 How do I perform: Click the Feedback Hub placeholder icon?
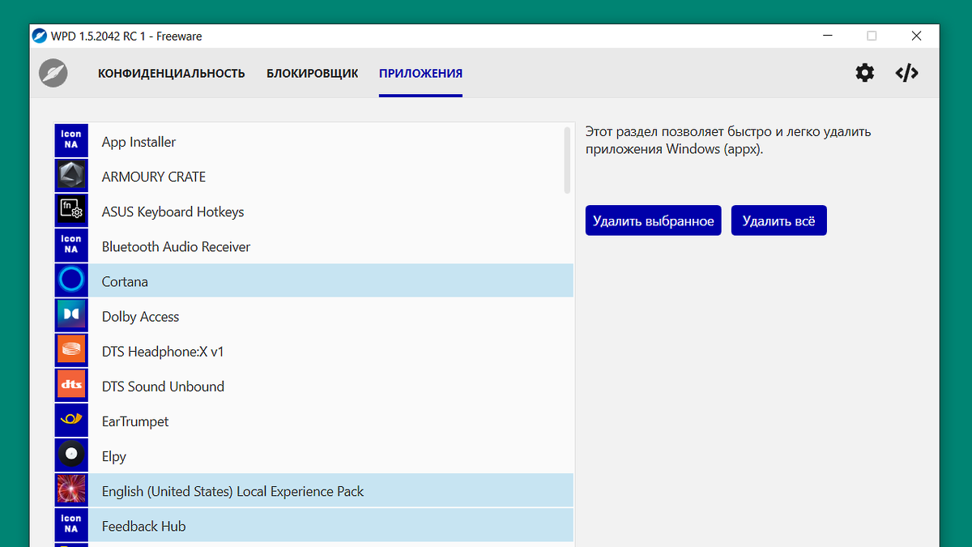pyautogui.click(x=71, y=525)
